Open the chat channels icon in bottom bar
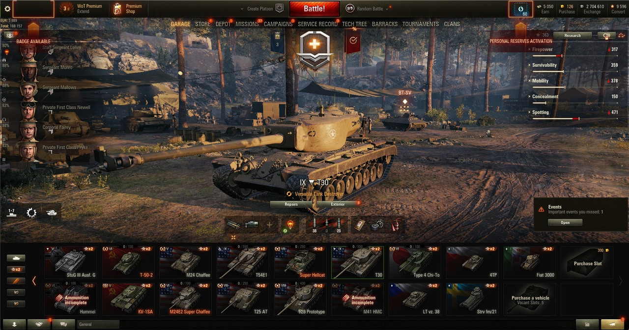 [x=63, y=324]
